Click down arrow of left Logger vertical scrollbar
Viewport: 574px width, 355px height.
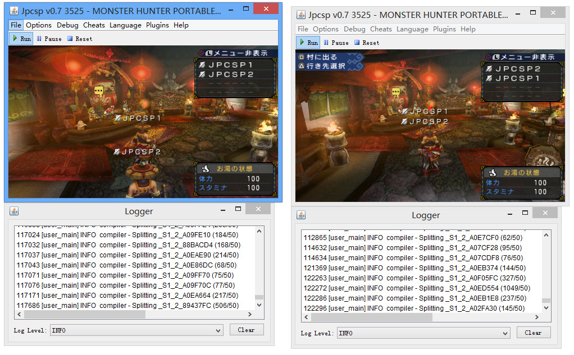point(259,305)
